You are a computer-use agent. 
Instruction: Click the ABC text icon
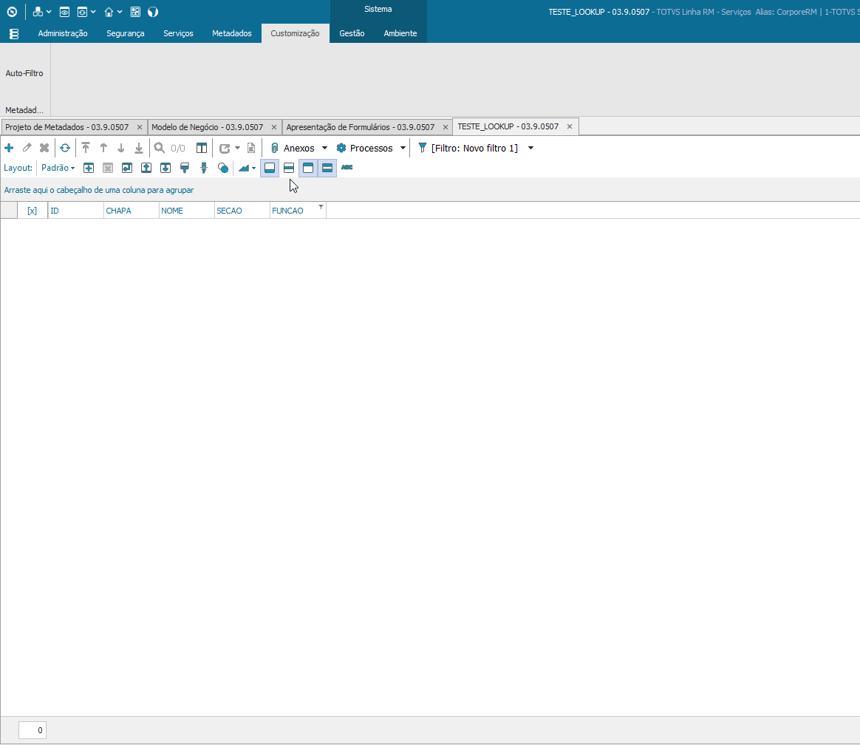[x=347, y=167]
